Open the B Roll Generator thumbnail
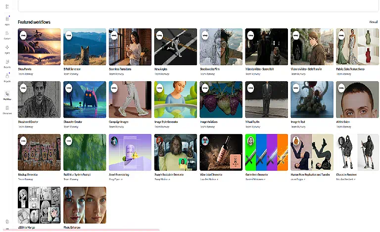The width and height of the screenshot is (380, 232). click(x=85, y=46)
